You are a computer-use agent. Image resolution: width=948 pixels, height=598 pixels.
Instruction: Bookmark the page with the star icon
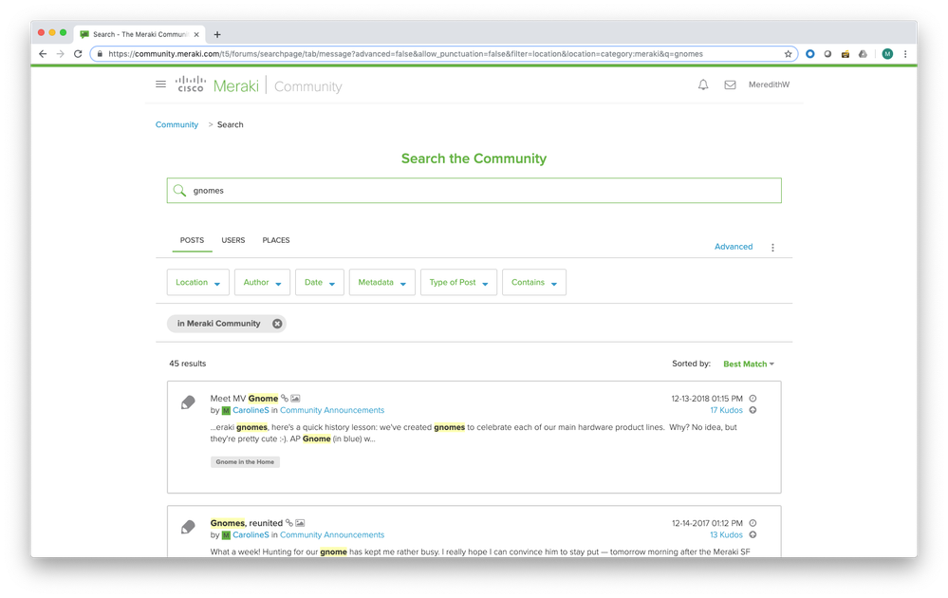[x=788, y=54]
